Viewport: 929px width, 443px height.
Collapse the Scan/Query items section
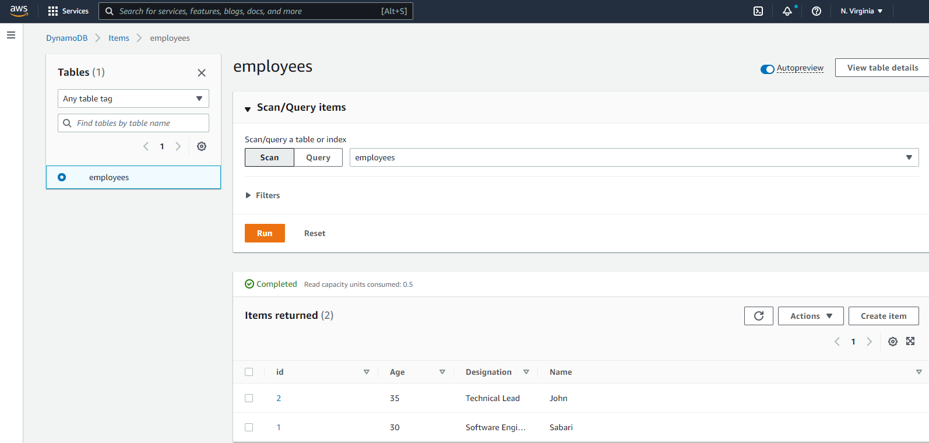(x=295, y=108)
